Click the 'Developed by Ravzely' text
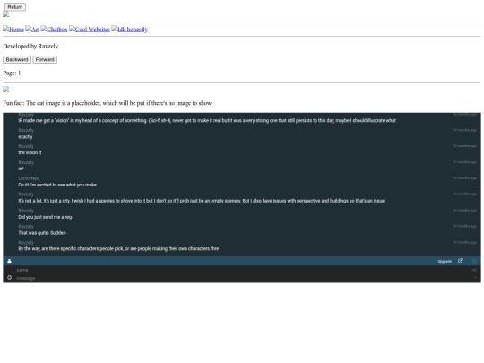The image size is (484, 363). click(x=30, y=47)
